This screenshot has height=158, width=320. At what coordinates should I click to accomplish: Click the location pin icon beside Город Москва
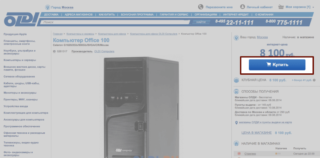pyautogui.click(x=48, y=7)
